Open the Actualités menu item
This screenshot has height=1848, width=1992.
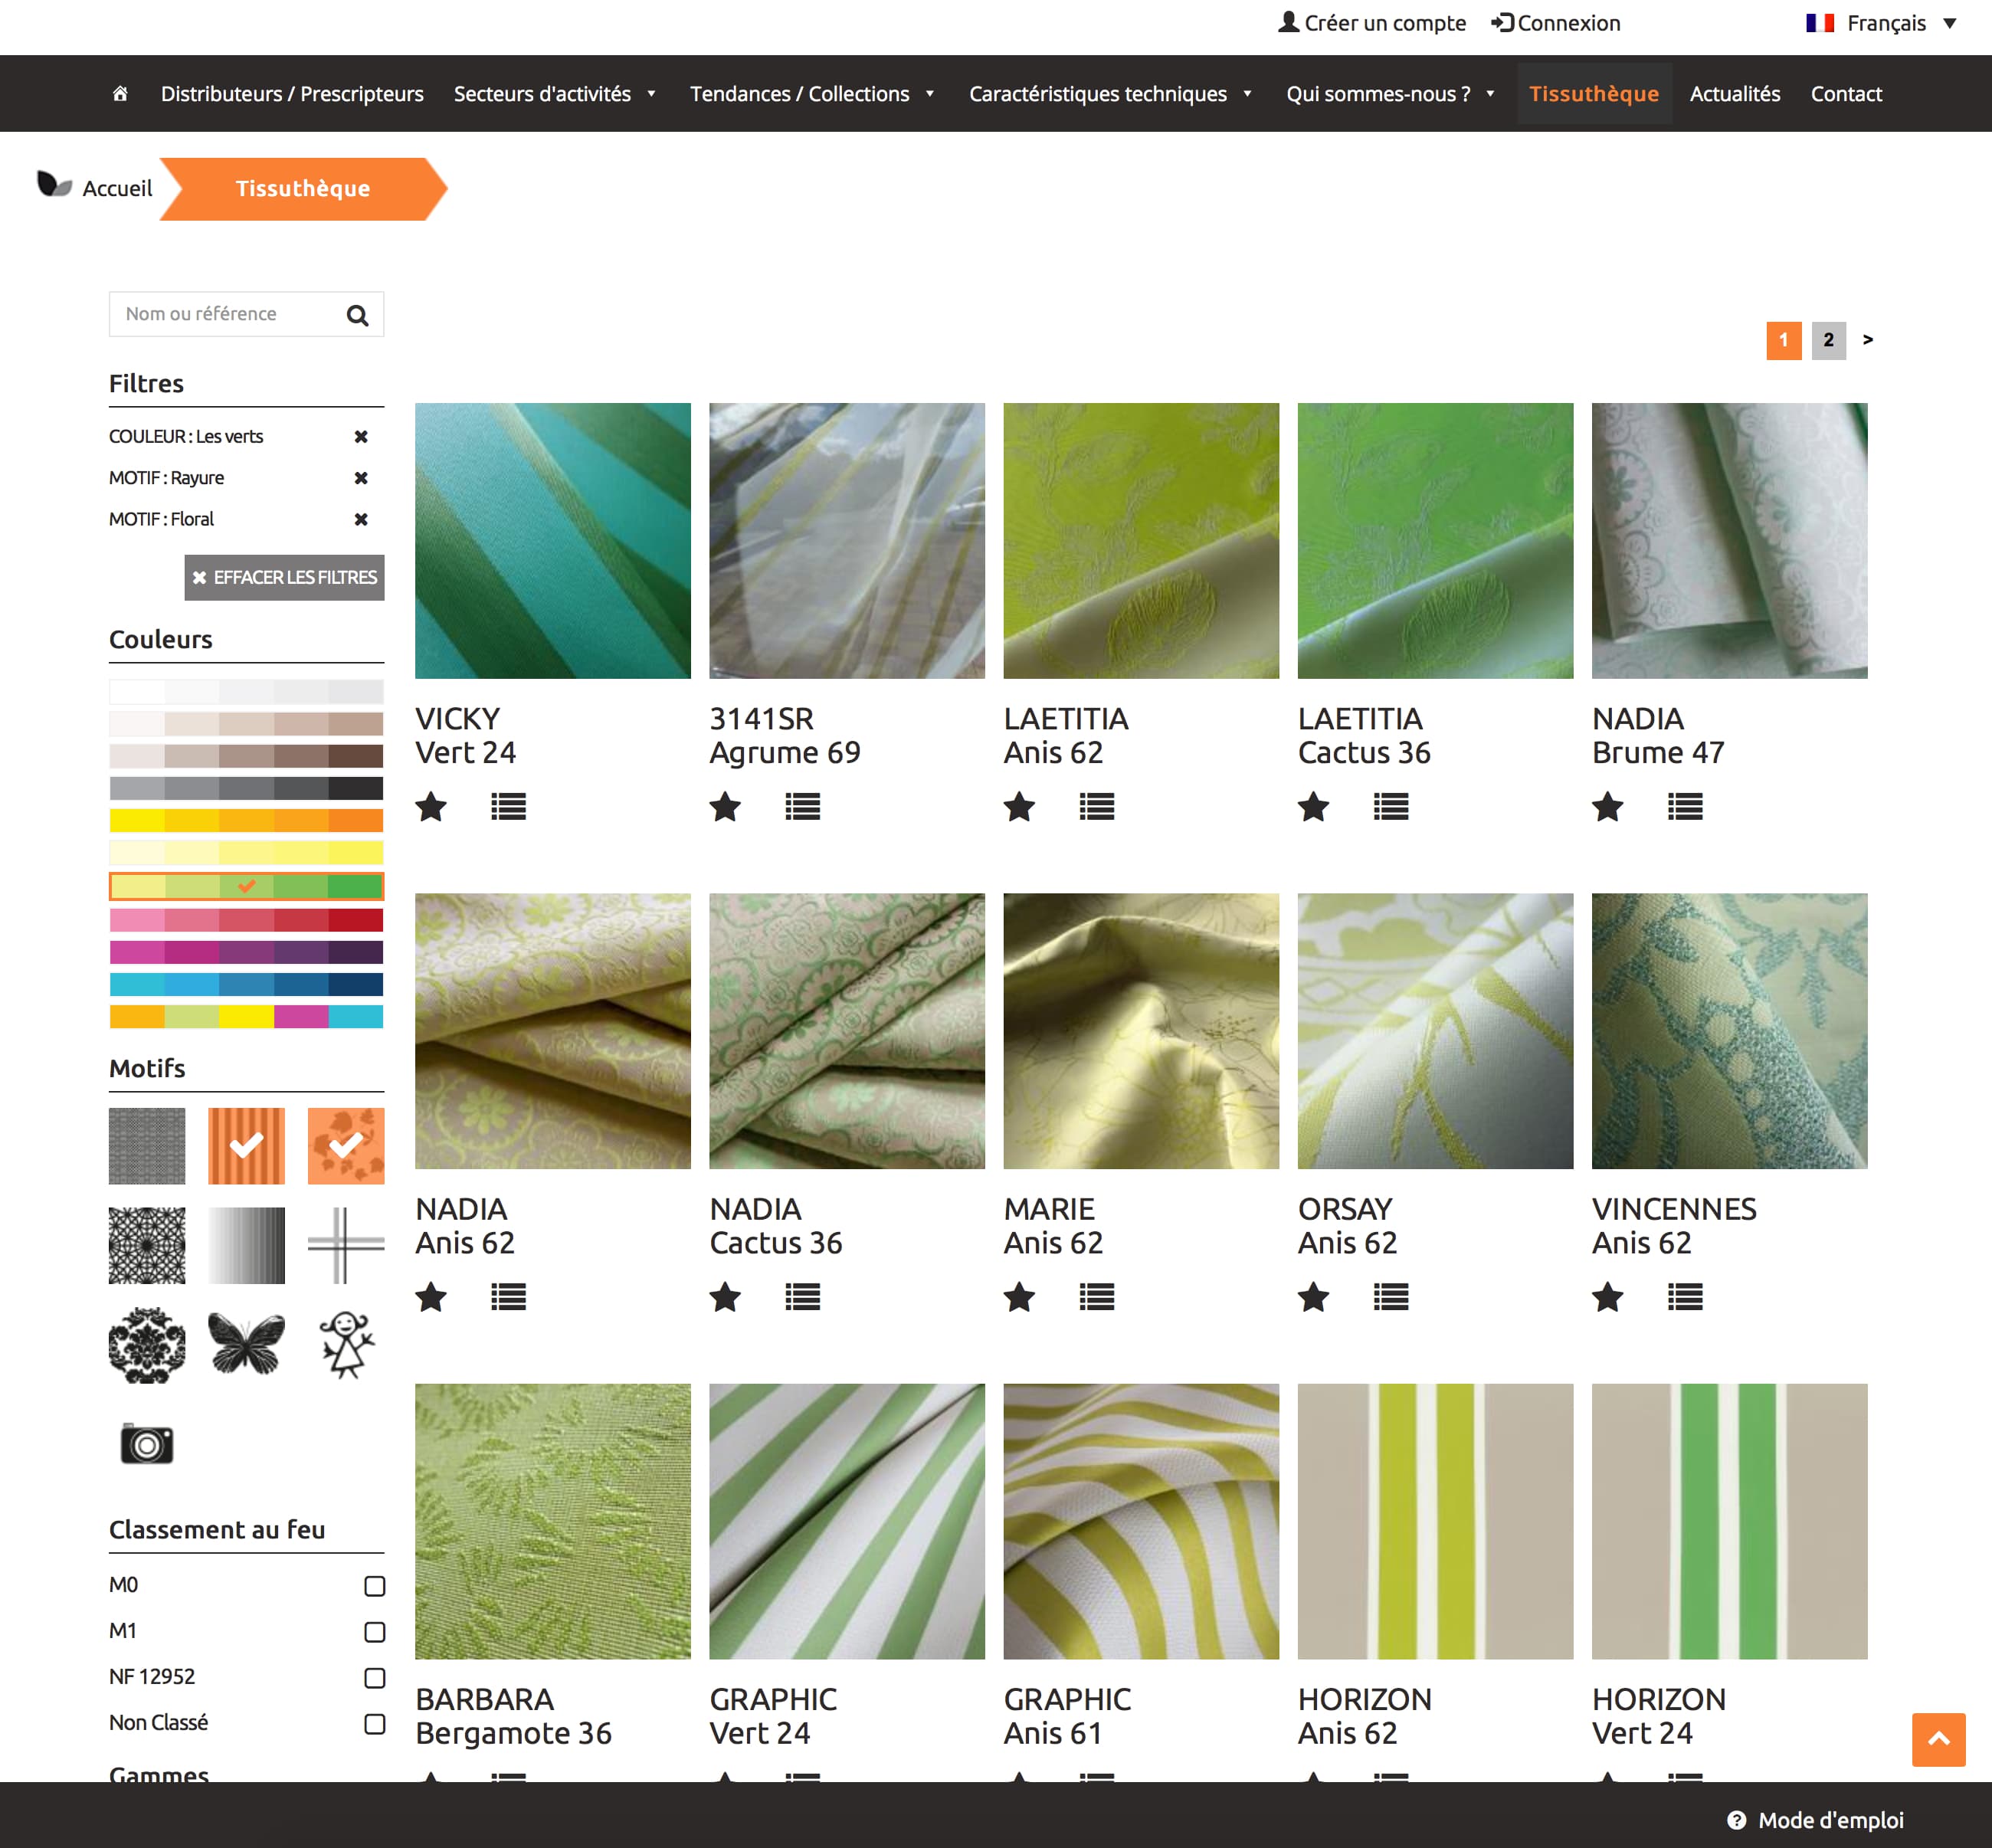[x=1735, y=94]
